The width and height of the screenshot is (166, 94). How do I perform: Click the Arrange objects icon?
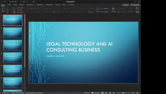pyautogui.click(x=113, y=9)
